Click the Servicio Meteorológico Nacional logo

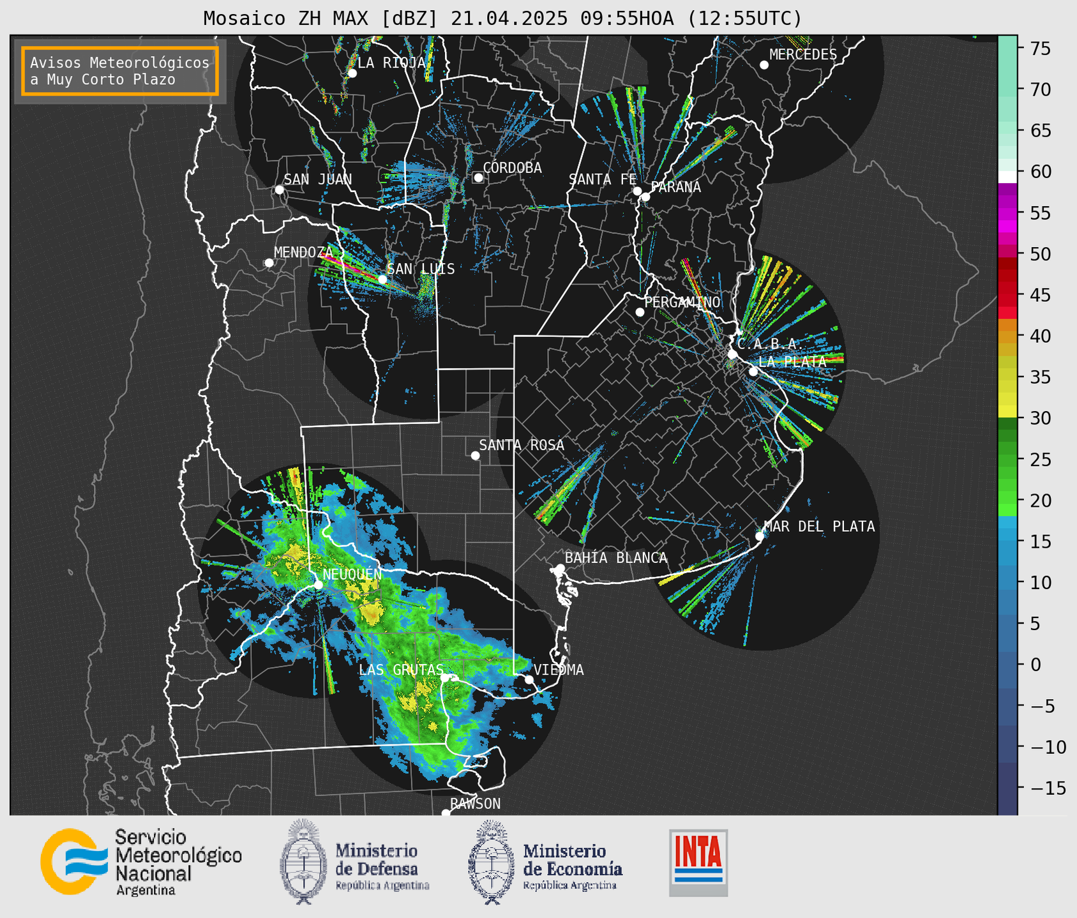(x=142, y=862)
